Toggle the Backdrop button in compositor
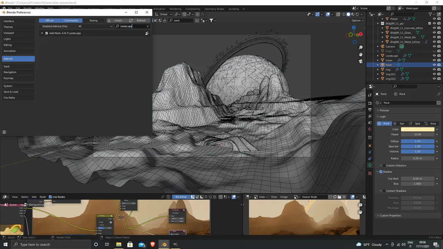Viewport: 443px width, 249px height. pyautogui.click(x=181, y=197)
